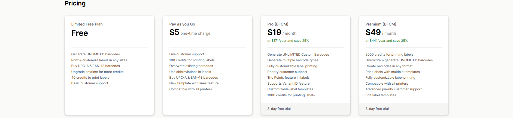Click "or $171/year and save 25%" offer
This screenshot has height=118, width=513.
pos(288,41)
